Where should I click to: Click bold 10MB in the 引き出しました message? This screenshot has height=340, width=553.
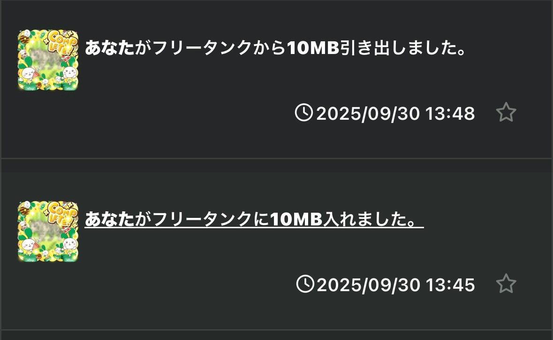point(313,48)
